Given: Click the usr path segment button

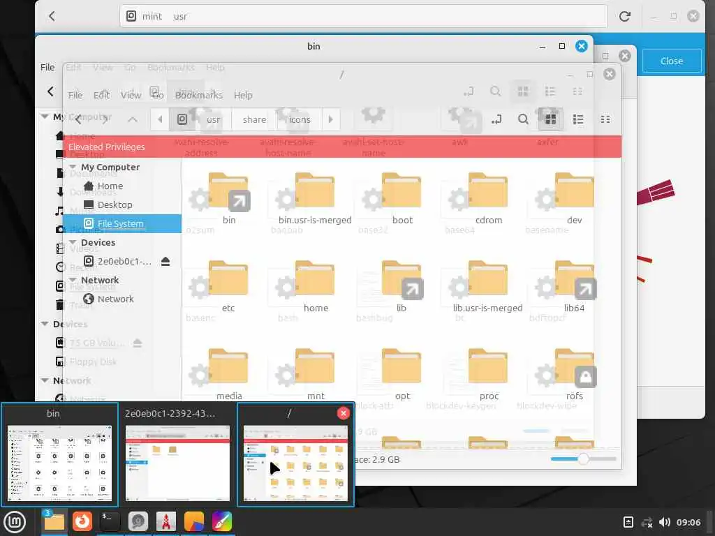Looking at the screenshot, I should (213, 119).
